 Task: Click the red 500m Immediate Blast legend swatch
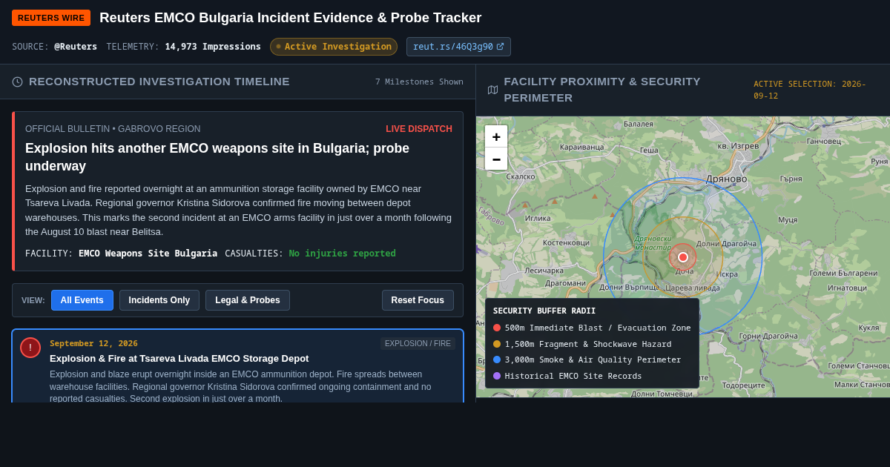[497, 328]
